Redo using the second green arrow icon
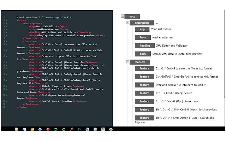226x141 pixels. (64, 129)
